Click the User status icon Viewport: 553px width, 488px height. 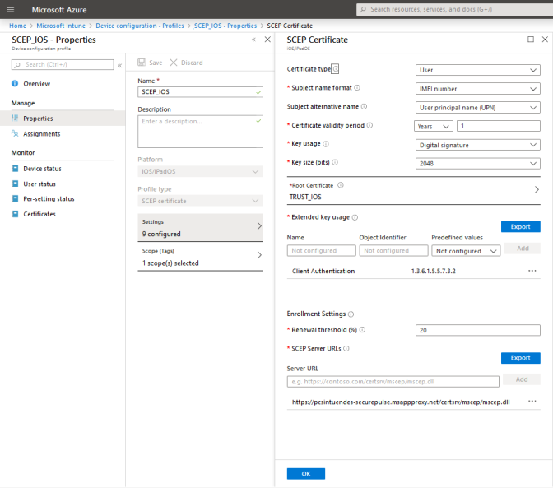[x=15, y=184]
